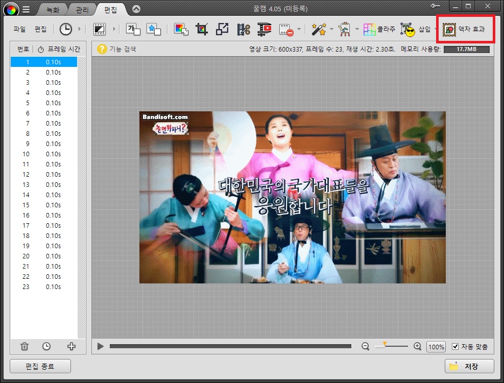Screen dimensions: 504x383
Task: Click the 100% zoom button
Action: [x=436, y=347]
